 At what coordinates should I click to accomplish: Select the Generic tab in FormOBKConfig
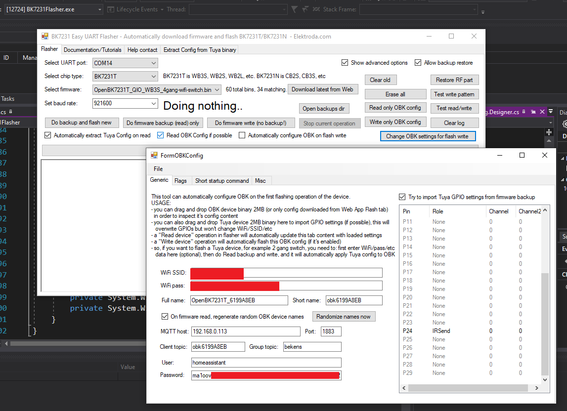coord(159,180)
